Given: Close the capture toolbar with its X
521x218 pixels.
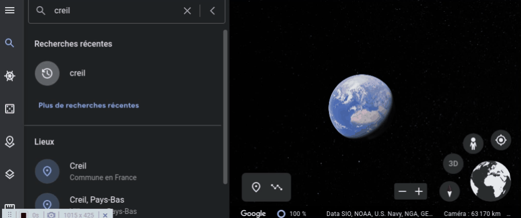Looking at the screenshot, I should click(105, 215).
